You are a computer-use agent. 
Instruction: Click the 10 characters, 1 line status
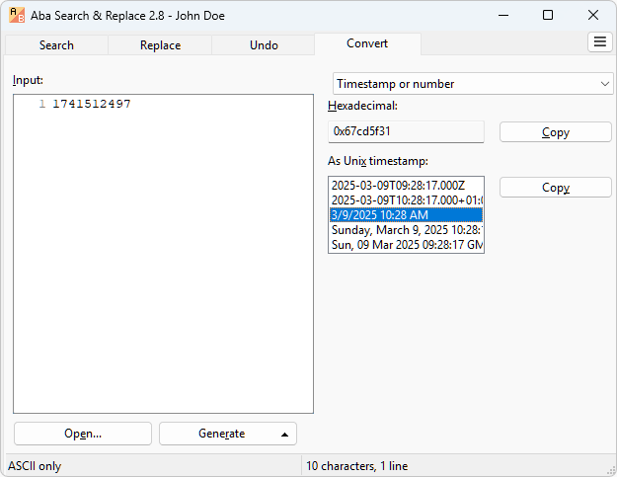point(357,466)
